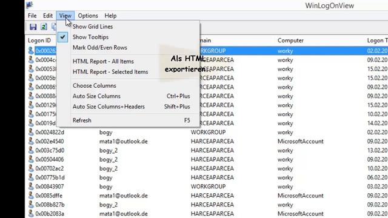The width and height of the screenshot is (388, 218).
Task: Click HARCEAPARCEA domain in row 0x00775b1d
Action: coord(212,177)
